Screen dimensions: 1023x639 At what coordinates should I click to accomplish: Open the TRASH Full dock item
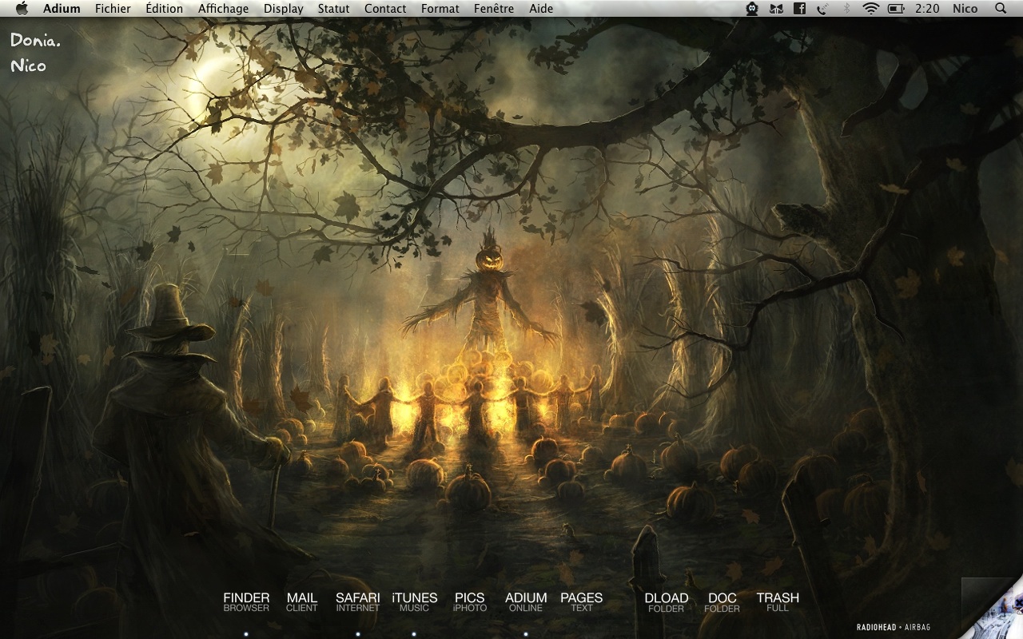pos(778,602)
